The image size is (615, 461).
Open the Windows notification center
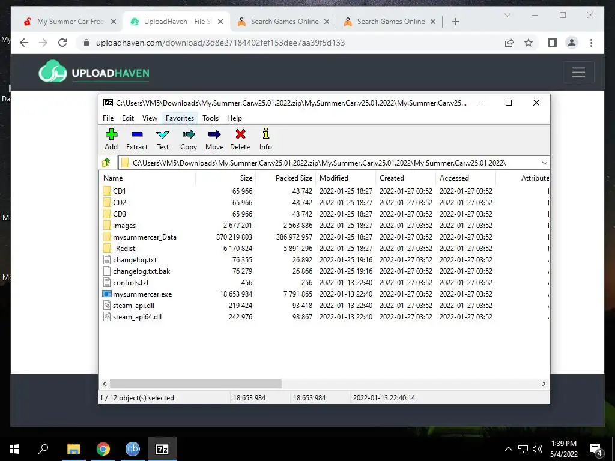(x=596, y=450)
